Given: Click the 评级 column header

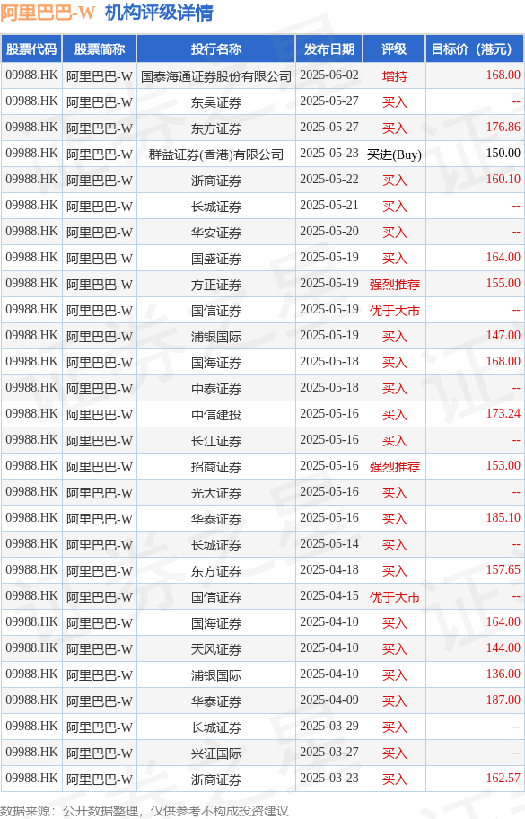Looking at the screenshot, I should [394, 49].
